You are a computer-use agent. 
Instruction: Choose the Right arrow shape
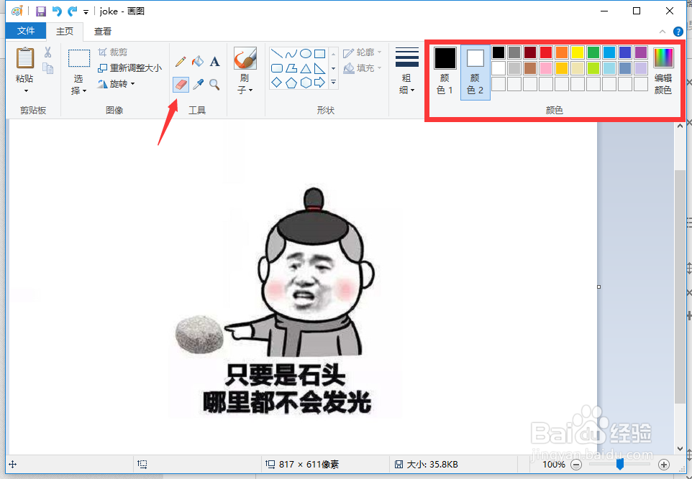click(319, 83)
